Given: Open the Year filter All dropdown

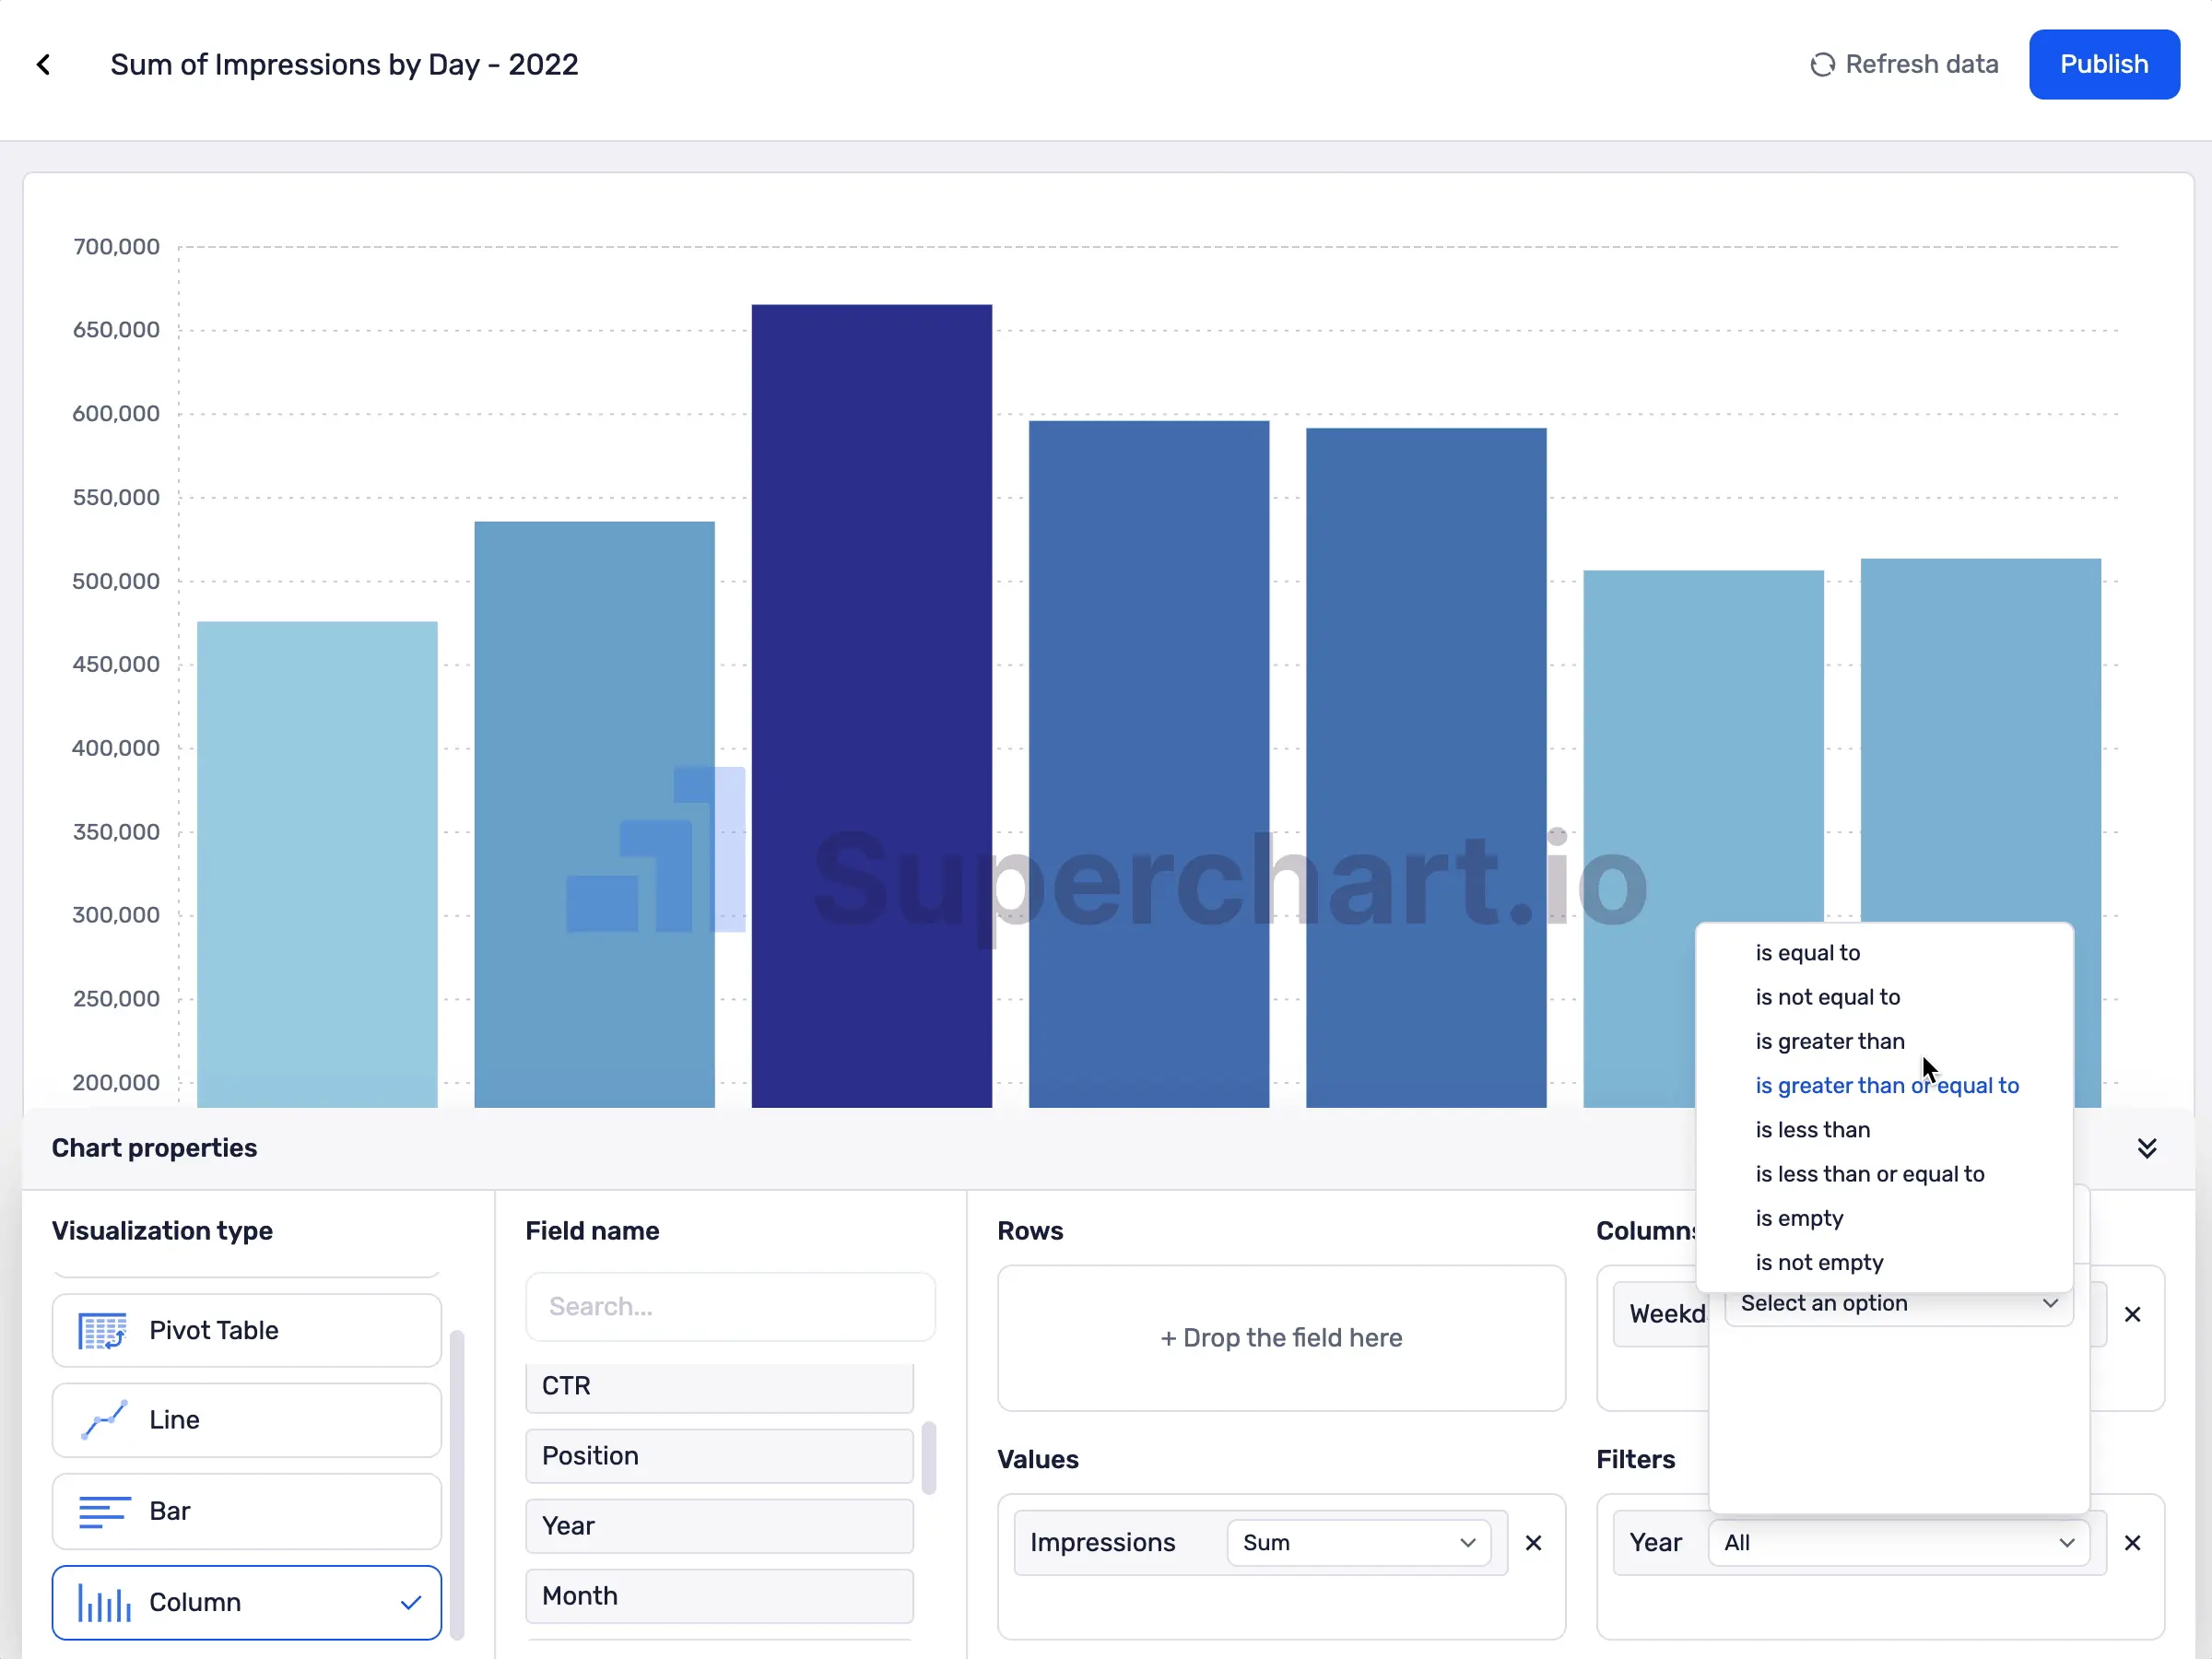Looking at the screenshot, I should coord(1897,1542).
